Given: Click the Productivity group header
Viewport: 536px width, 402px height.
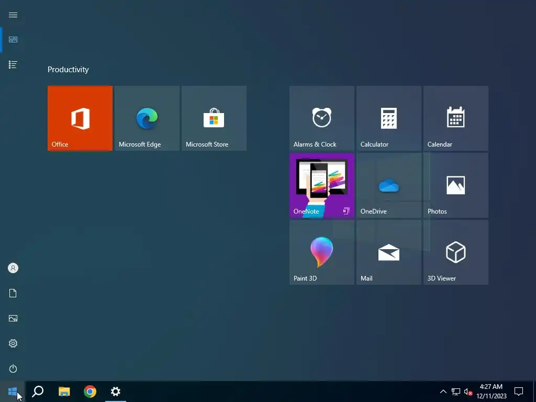Looking at the screenshot, I should (x=68, y=70).
